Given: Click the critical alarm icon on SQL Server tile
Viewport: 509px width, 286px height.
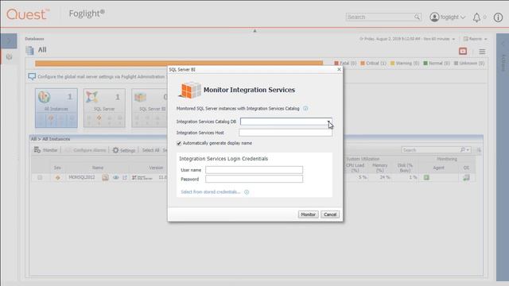Looking at the screenshot, I should 99,118.
